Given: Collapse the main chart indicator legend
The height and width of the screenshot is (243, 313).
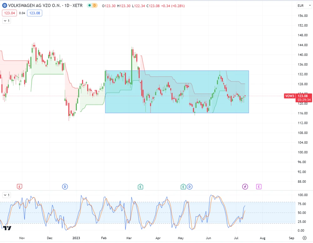Looking at the screenshot, I should click(7, 21).
